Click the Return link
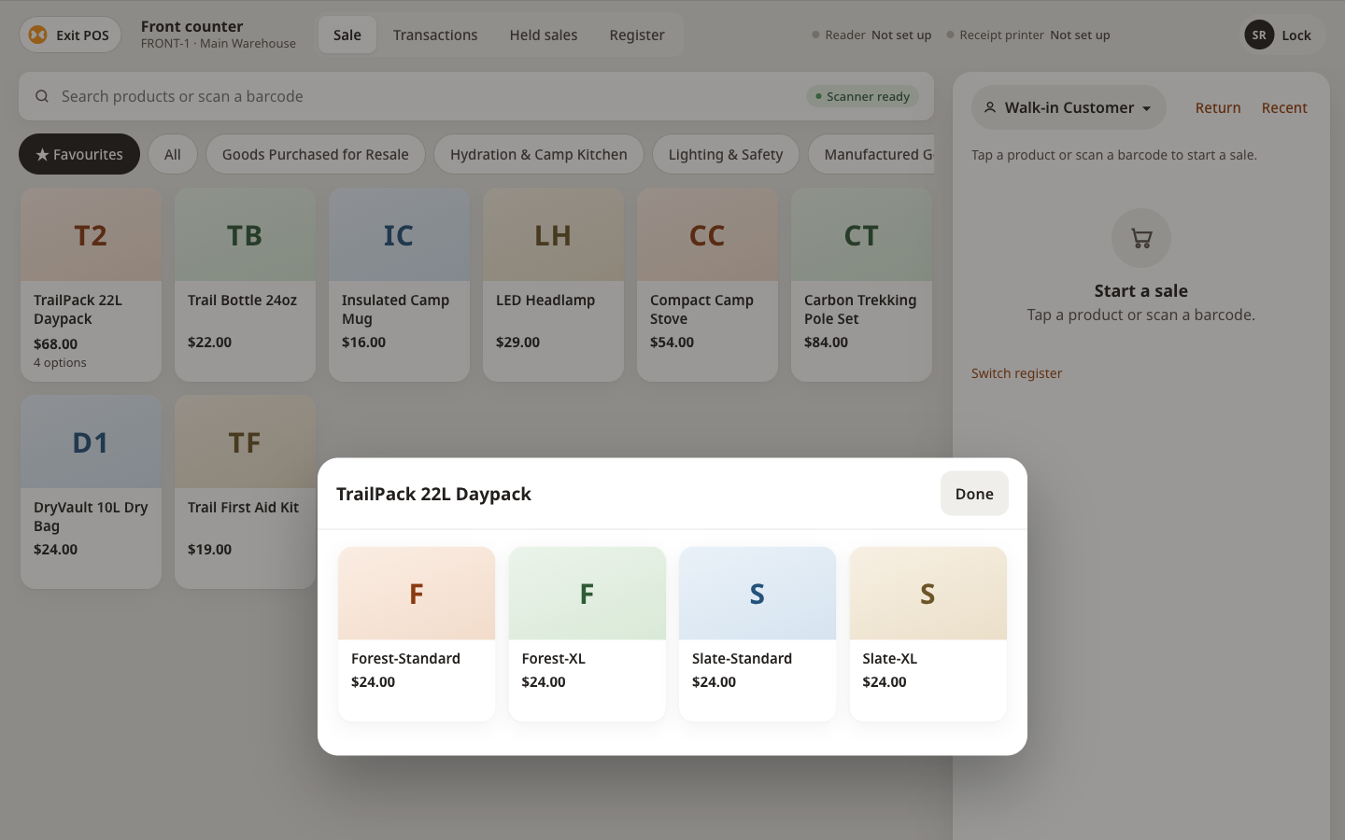 point(1218,107)
